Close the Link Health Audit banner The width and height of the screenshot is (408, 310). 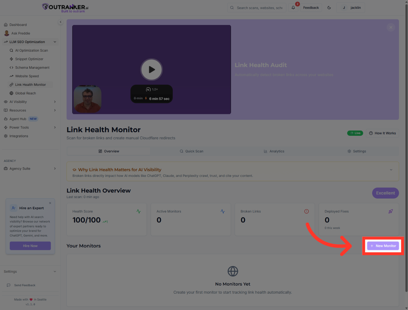coord(391,27)
